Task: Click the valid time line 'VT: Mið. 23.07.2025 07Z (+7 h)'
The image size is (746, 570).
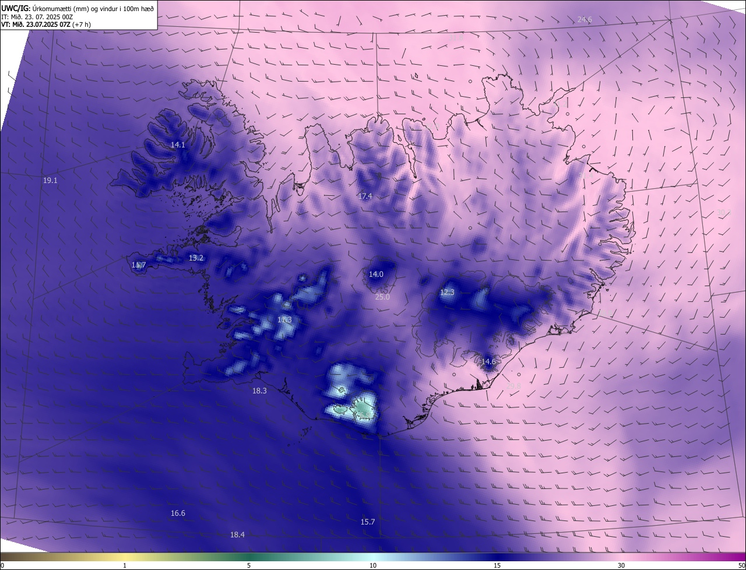Action: [x=45, y=24]
